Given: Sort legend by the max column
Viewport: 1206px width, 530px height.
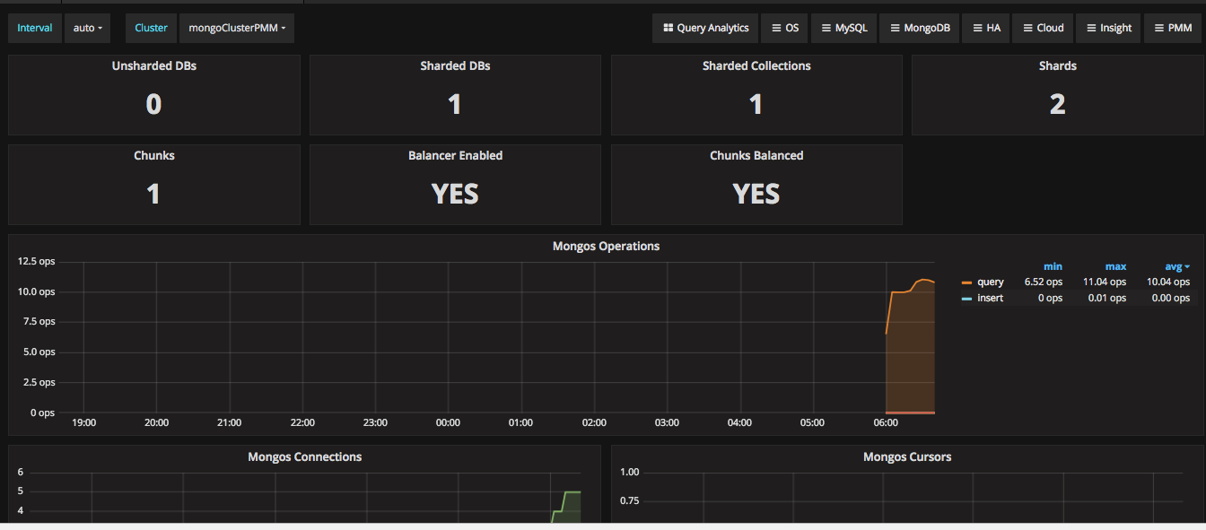Looking at the screenshot, I should tap(1115, 266).
